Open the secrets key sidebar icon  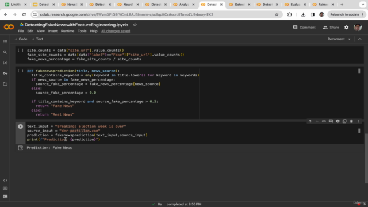5,74
